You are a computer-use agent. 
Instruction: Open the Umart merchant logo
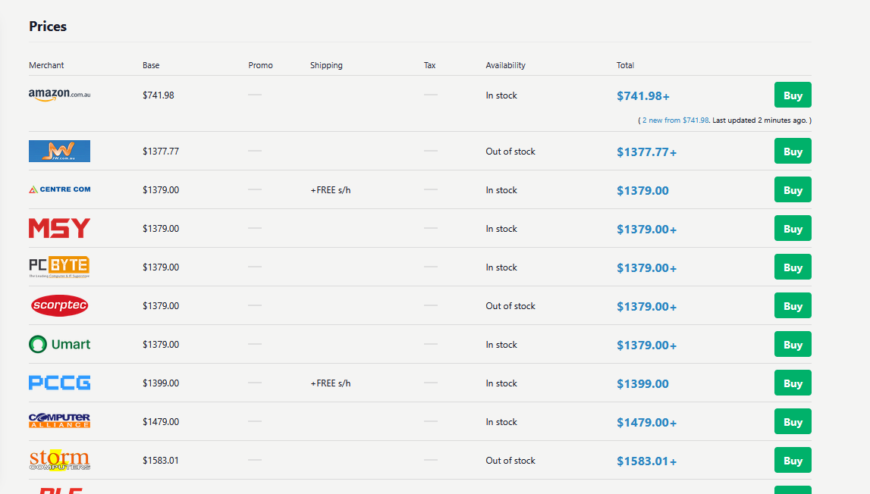(59, 344)
